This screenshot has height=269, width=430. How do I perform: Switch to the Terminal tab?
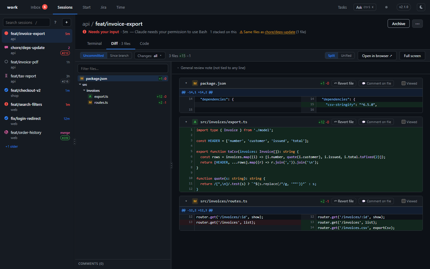tap(94, 44)
